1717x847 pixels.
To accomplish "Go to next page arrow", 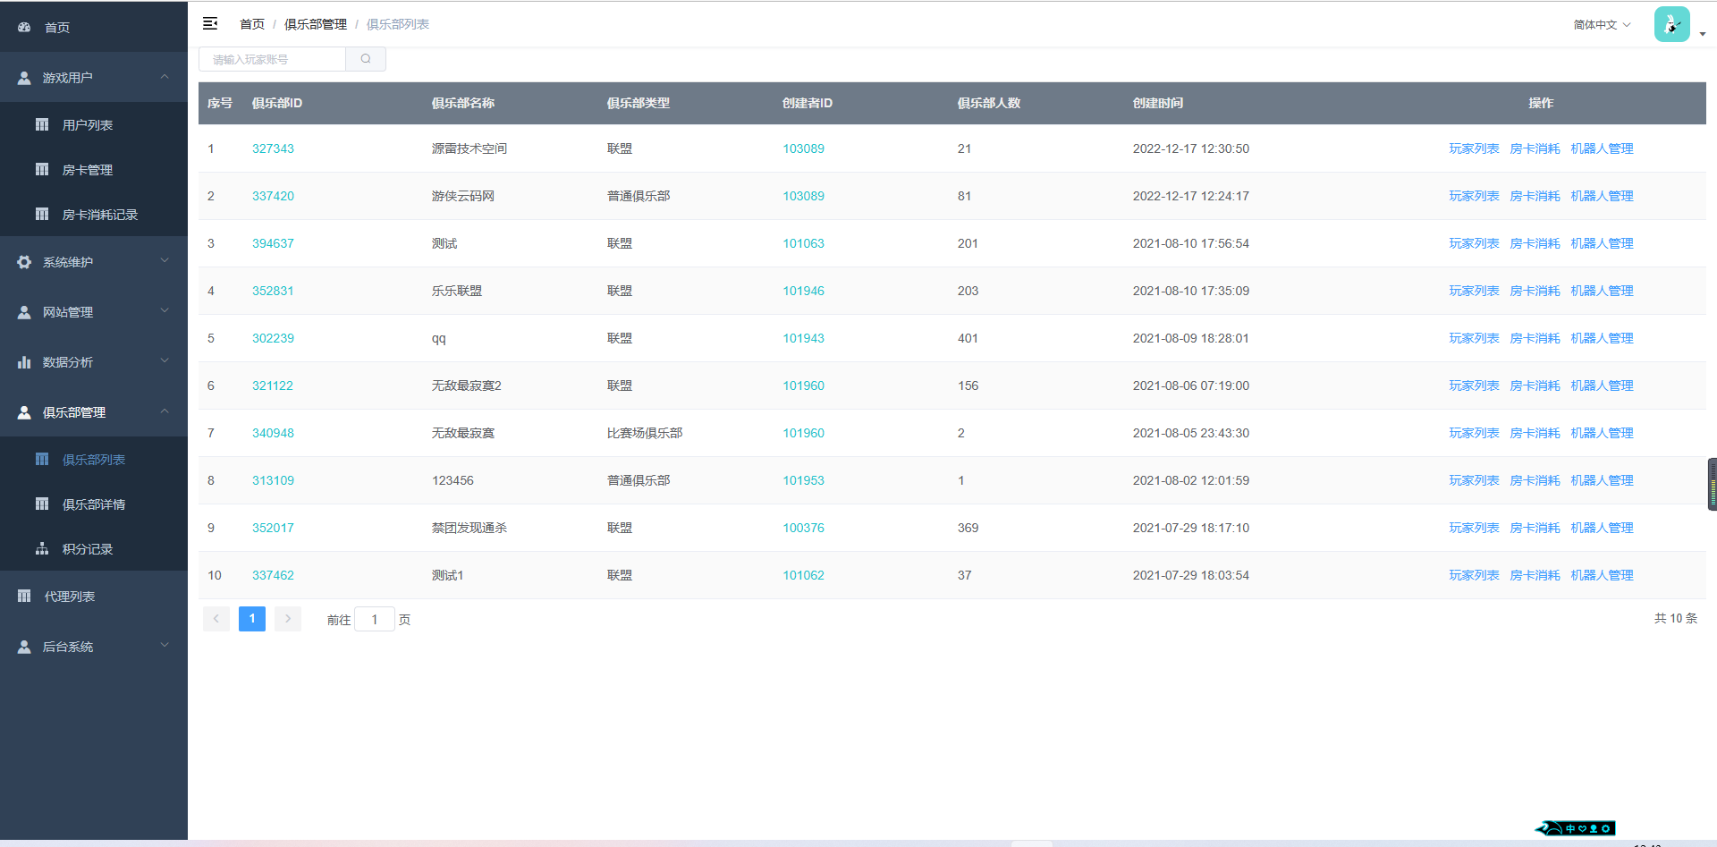I will [x=288, y=619].
